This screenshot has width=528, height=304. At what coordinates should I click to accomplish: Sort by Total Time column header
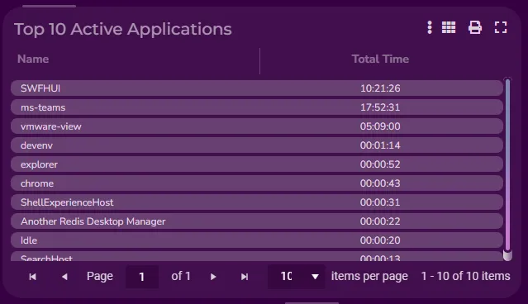point(380,59)
